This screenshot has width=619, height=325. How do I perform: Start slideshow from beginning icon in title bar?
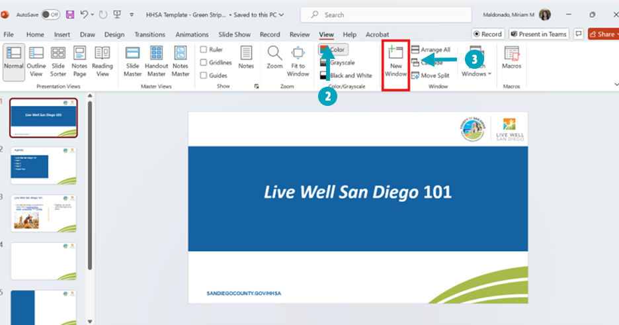pyautogui.click(x=117, y=15)
